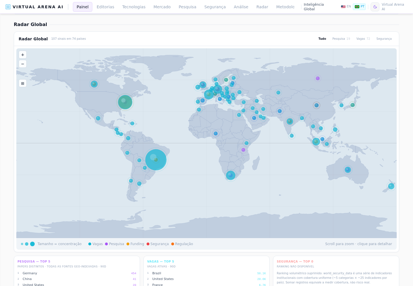The image size is (413, 286).
Task: Filter the radar by Pesquisa 19
Action: [x=341, y=39]
